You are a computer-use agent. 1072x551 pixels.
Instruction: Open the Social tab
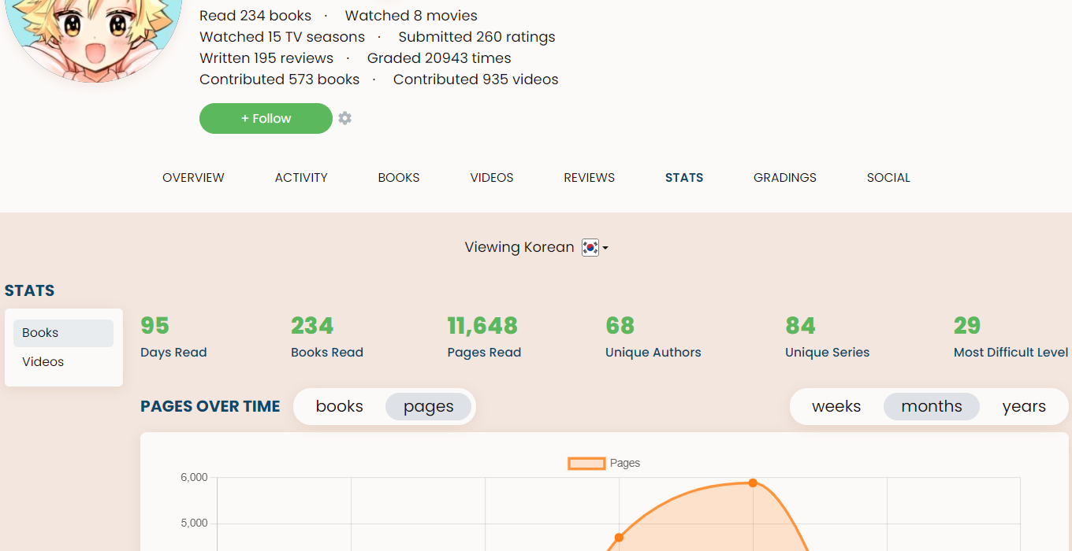pos(888,178)
